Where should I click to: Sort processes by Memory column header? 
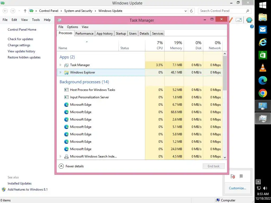(174, 45)
